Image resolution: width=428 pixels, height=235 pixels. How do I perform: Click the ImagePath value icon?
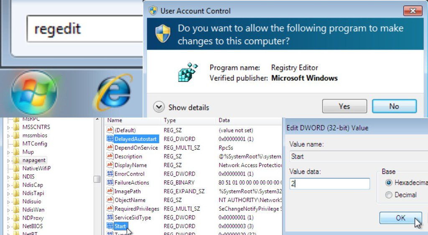coord(110,191)
